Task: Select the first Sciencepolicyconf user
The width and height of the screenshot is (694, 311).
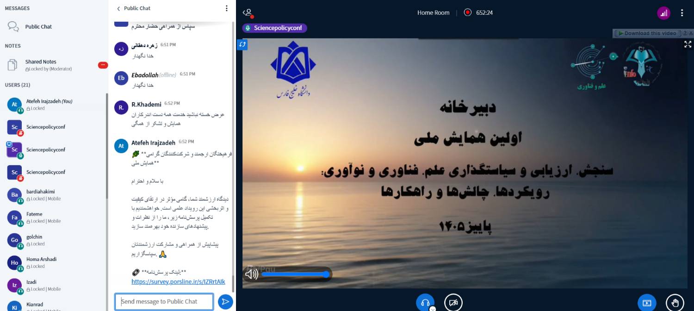Action: coord(56,127)
